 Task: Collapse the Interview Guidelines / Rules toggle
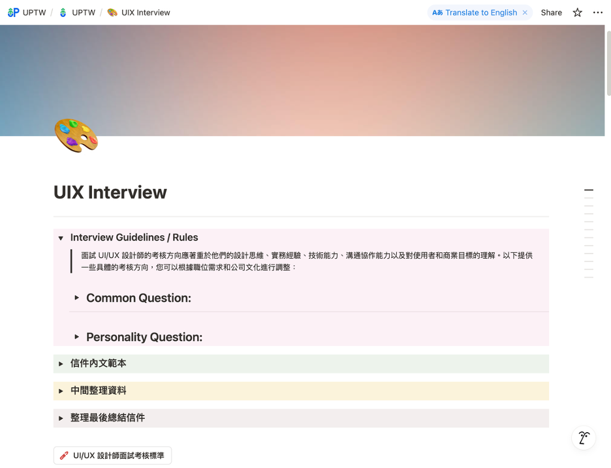pos(61,238)
